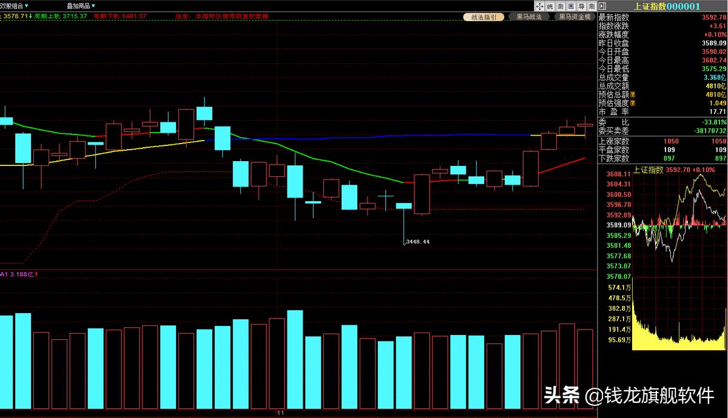
Task: Click the help icon beside 预估总额
Action: pos(633,95)
